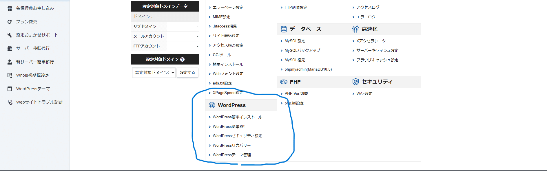Open ブラウザキャッシュ設定 link
This screenshot has width=547, height=171.
point(377,60)
